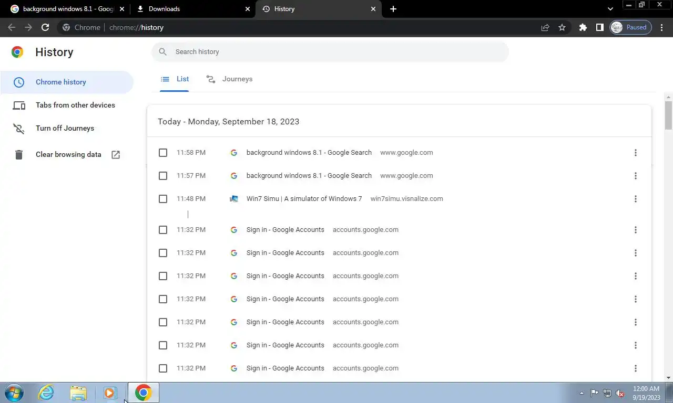Viewport: 673px width, 403px height.
Task: Click the taskbar clock showing 12:00 AM
Action: tap(646, 393)
